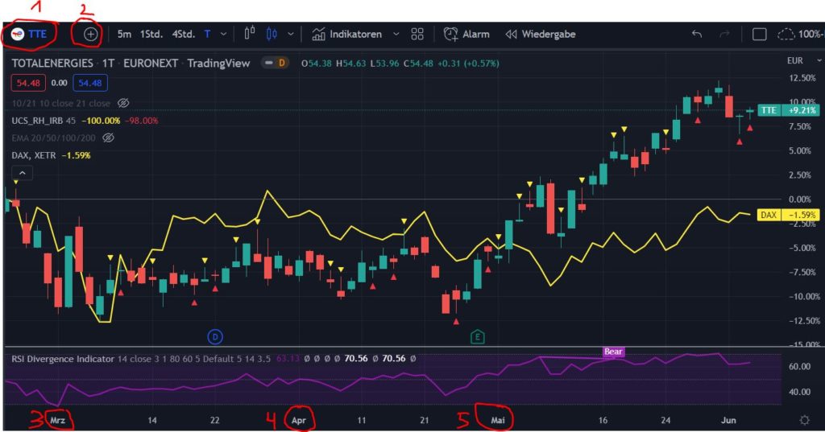Select the T daily interval
The height and width of the screenshot is (432, 825).
(x=207, y=34)
